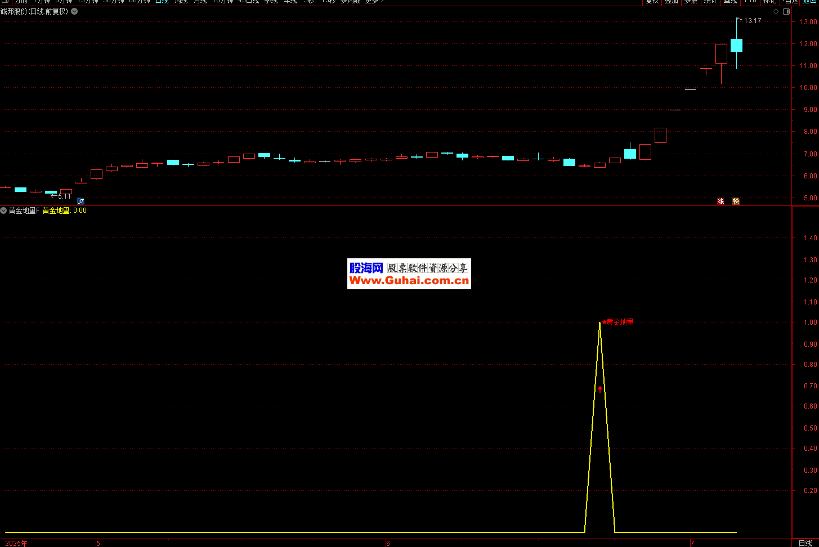This screenshot has width=819, height=547.
Task: Click the 13.00 price axis label
Action: [808, 22]
